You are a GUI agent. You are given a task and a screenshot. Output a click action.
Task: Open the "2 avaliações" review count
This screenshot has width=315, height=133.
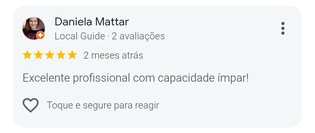[138, 36]
